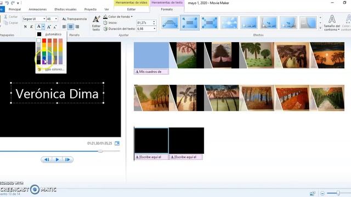Screen dimensions: 351x197
Task: Select first Escribe aquí el caption
Action: click(x=151, y=157)
